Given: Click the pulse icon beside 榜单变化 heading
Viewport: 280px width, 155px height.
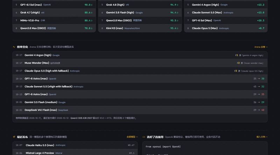Looking at the screenshot, I should pyautogui.click(x=14, y=47).
